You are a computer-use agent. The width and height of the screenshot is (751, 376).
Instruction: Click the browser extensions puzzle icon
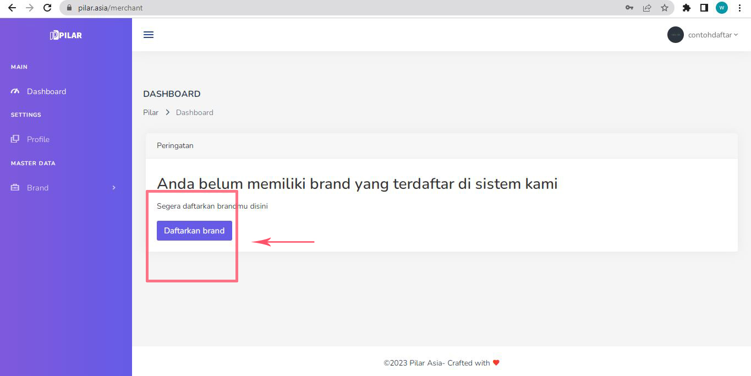click(x=686, y=8)
